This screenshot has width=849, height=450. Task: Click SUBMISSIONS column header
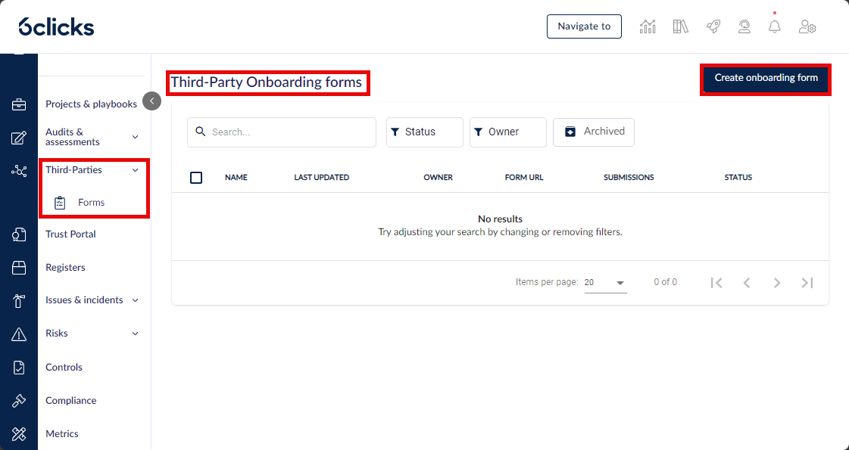click(629, 178)
